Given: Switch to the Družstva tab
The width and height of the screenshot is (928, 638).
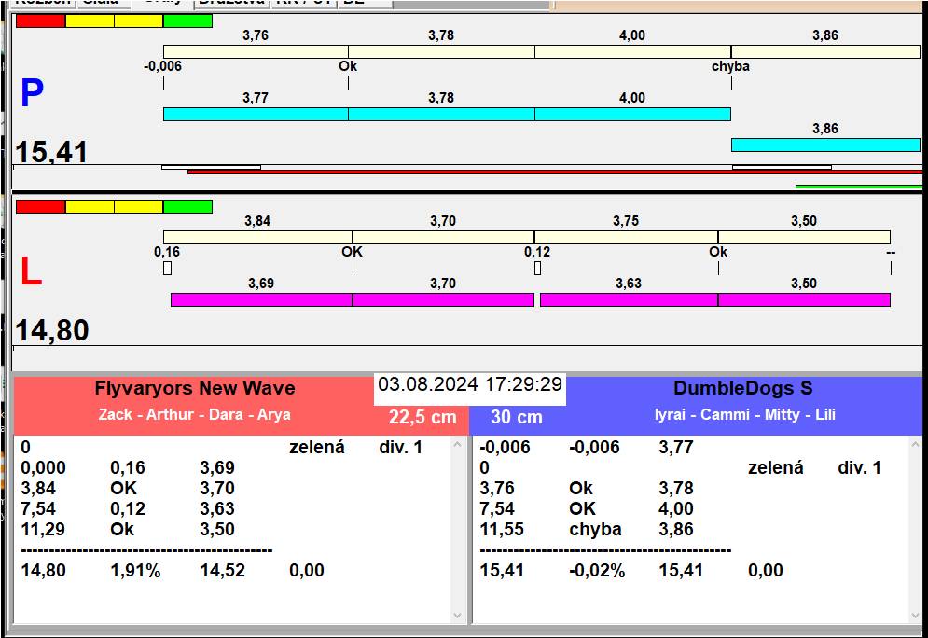Looking at the screenshot, I should tap(229, 3).
